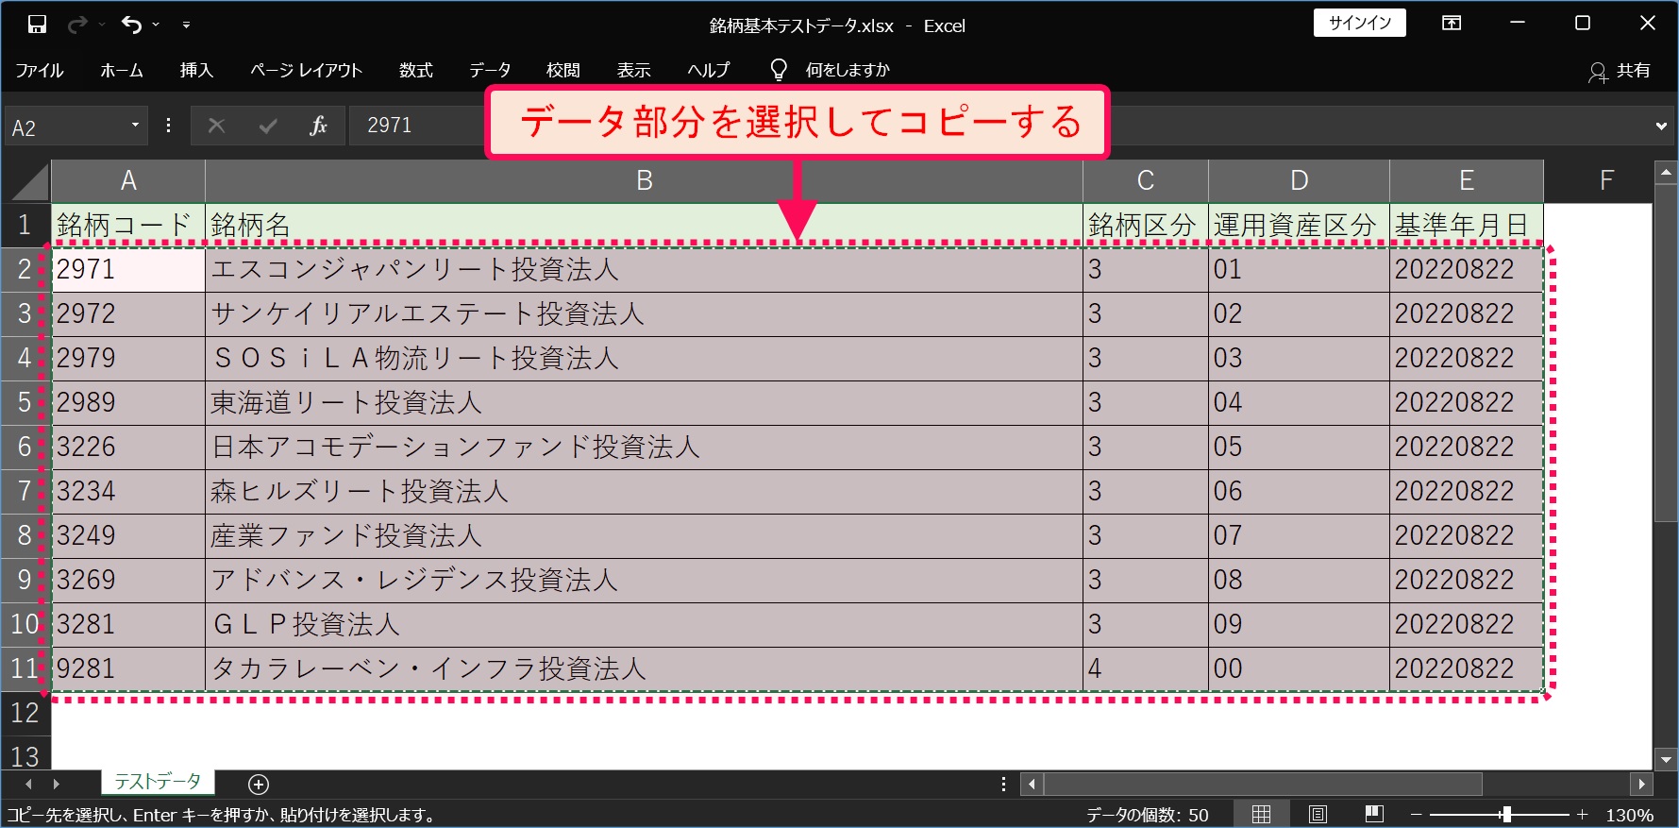Select row 12 header
Viewport: 1679px width, 828px height.
click(x=25, y=713)
